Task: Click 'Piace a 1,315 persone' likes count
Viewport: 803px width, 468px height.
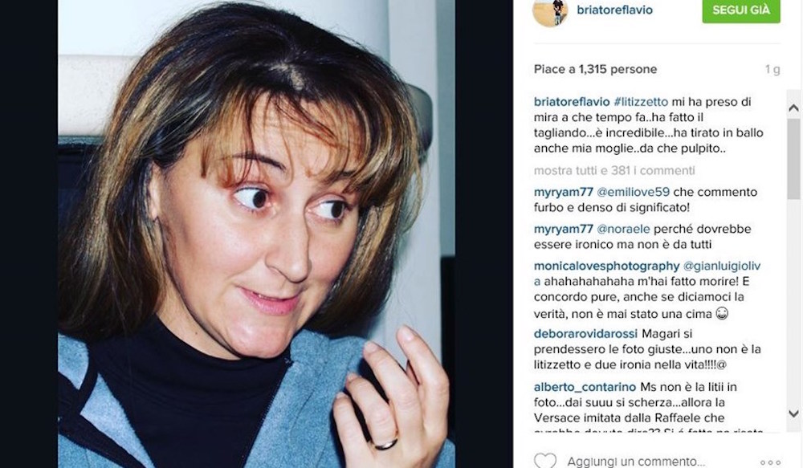Action: 595,69
